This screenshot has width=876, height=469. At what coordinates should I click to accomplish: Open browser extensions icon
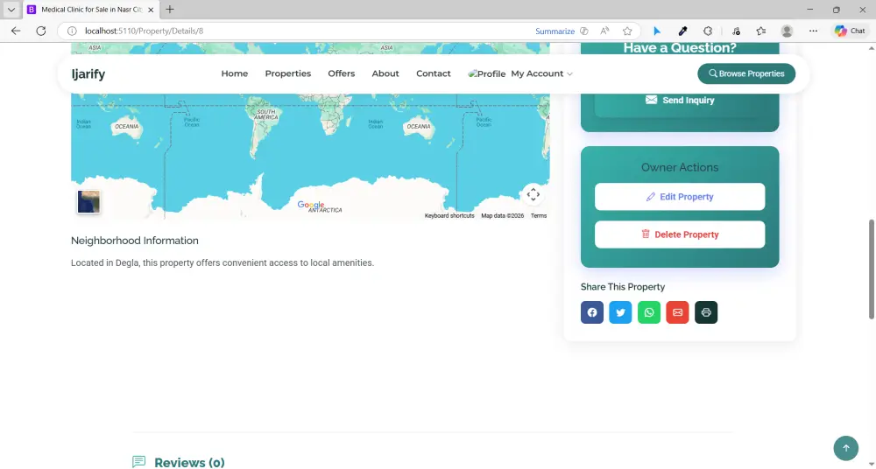(708, 31)
